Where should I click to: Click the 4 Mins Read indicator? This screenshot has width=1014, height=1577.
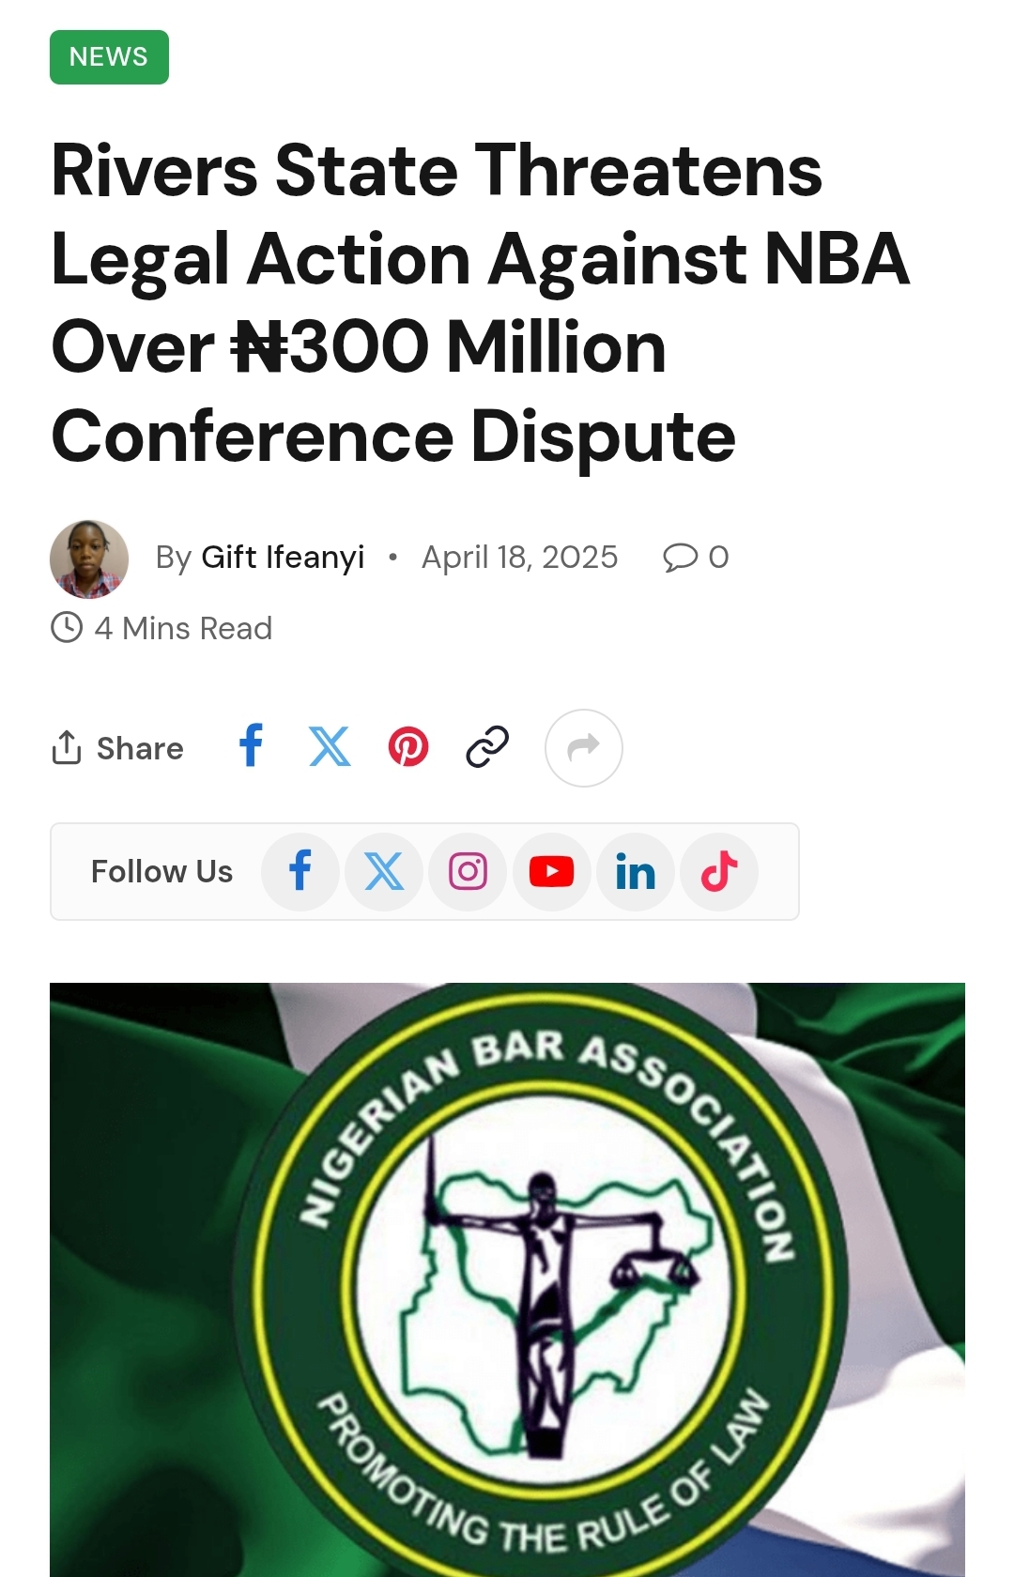(x=161, y=628)
